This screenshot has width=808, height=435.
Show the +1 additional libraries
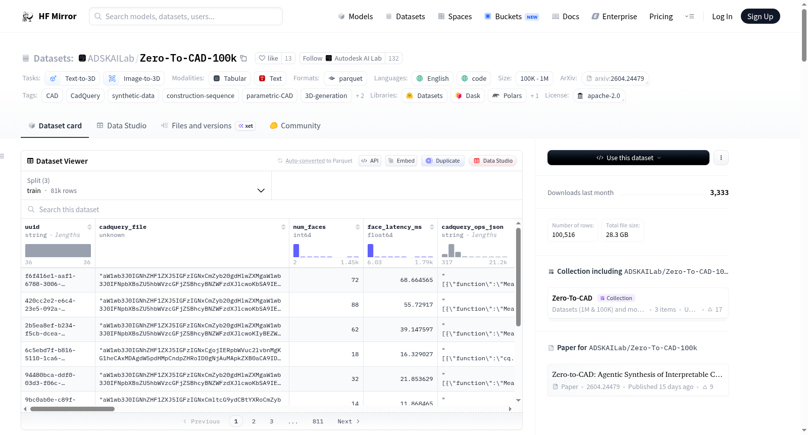pos(534,95)
